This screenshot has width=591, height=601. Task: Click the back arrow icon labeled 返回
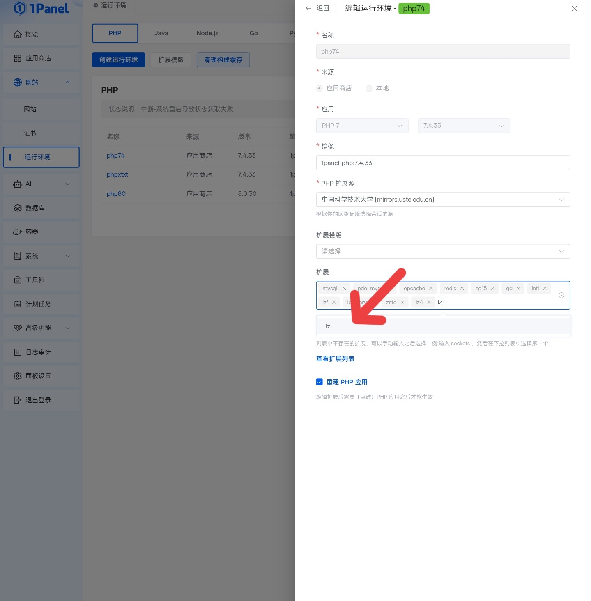tap(308, 8)
